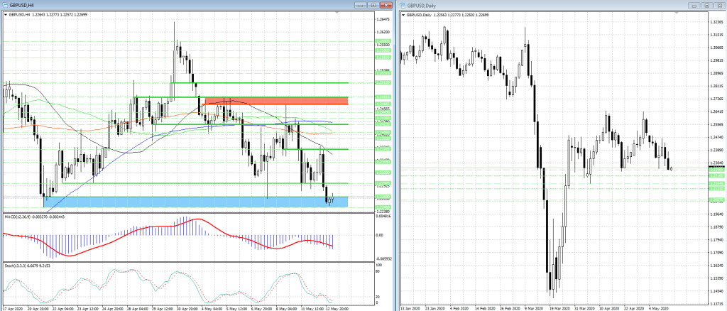
Task: Click the GBPUSD,H4 window title bar
Action: click(177, 6)
